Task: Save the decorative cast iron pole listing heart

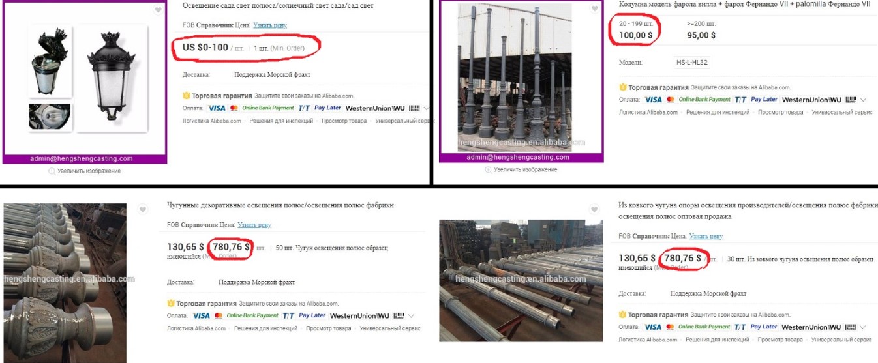Action: (142, 209)
